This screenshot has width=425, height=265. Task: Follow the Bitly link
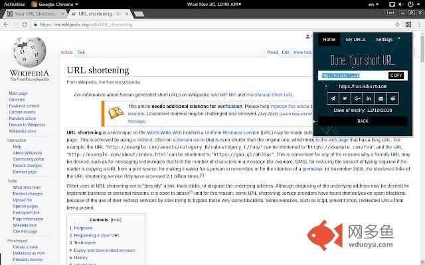click(x=128, y=176)
